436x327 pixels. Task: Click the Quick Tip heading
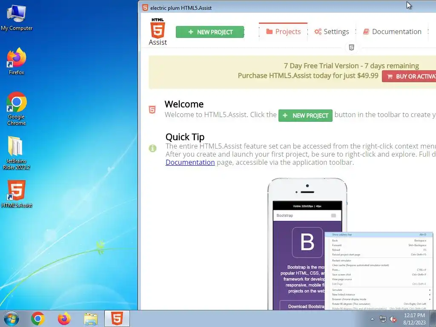185,137
